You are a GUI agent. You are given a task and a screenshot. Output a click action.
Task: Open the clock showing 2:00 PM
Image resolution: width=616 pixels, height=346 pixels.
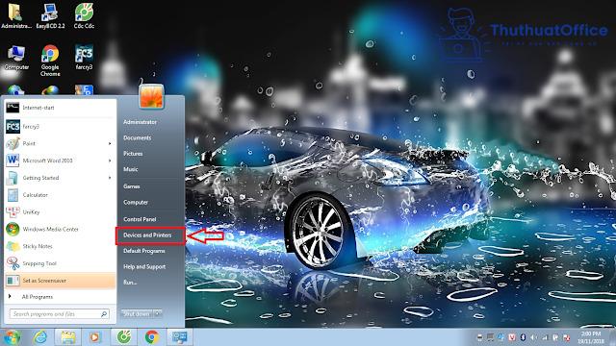591,337
